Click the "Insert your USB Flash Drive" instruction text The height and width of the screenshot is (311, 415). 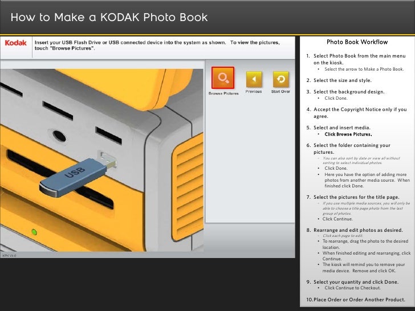[x=157, y=45]
